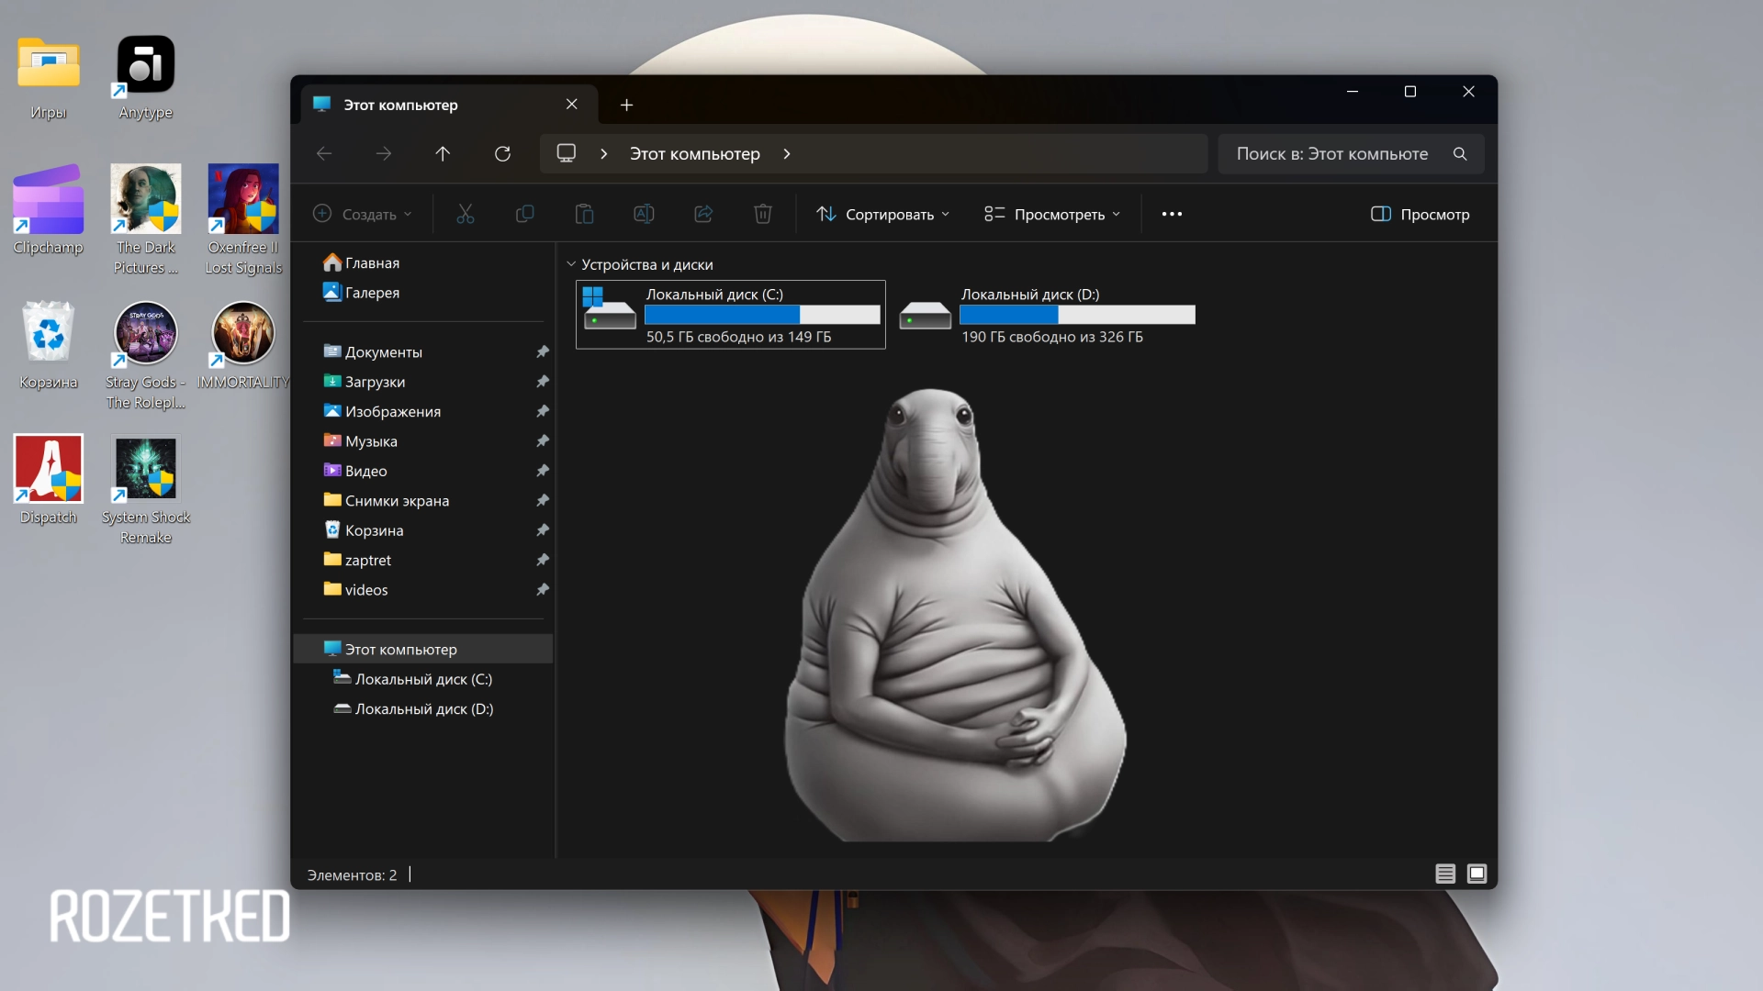The height and width of the screenshot is (991, 1763).
Task: Click the Copy icon in toolbar
Action: tap(524, 214)
